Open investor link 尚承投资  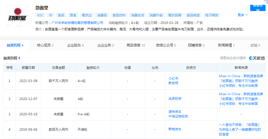(x=175, y=99)
